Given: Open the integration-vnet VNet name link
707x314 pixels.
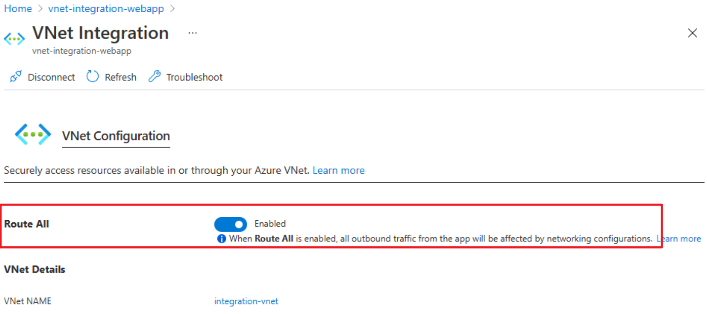Looking at the screenshot, I should [x=246, y=301].
